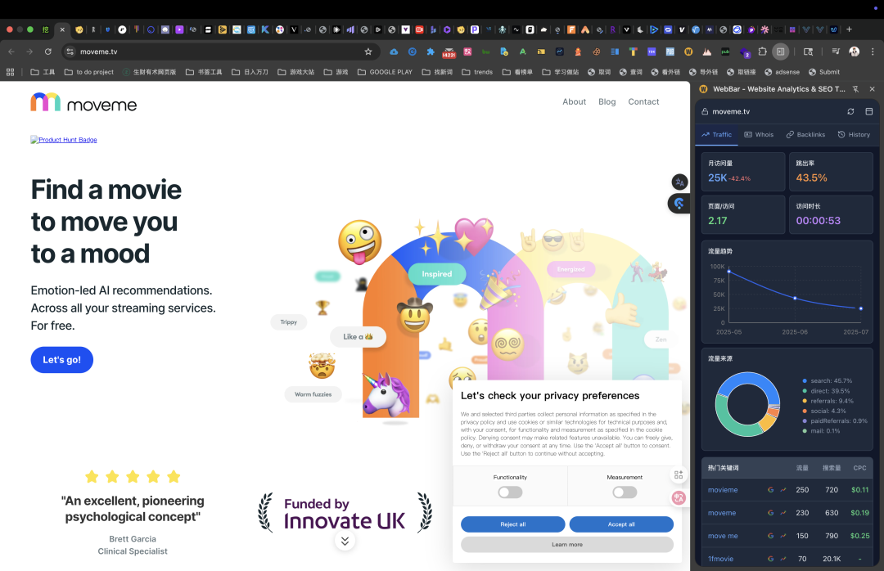
Task: Open the adsense bookmark
Action: tap(782, 72)
